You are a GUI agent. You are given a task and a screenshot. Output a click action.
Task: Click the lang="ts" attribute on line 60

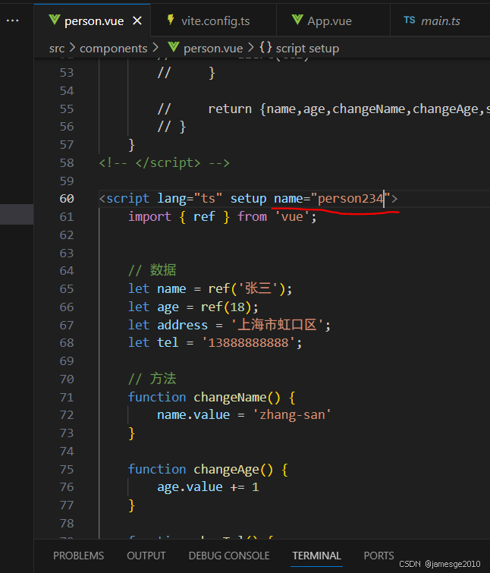[x=190, y=199]
